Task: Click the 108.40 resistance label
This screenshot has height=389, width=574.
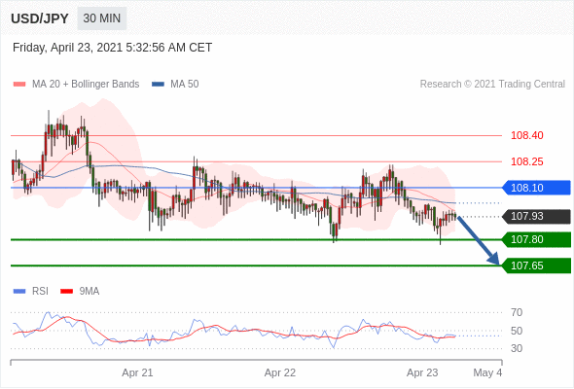Action: click(x=527, y=135)
